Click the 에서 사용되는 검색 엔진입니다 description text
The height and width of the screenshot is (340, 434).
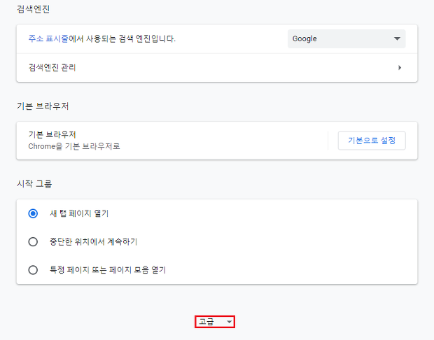(122, 38)
